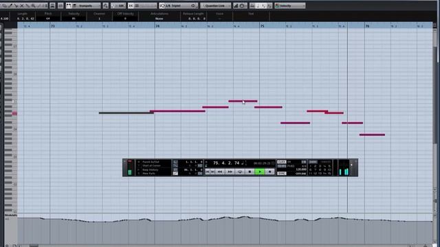Click the insert velocity field

[x=118, y=5]
